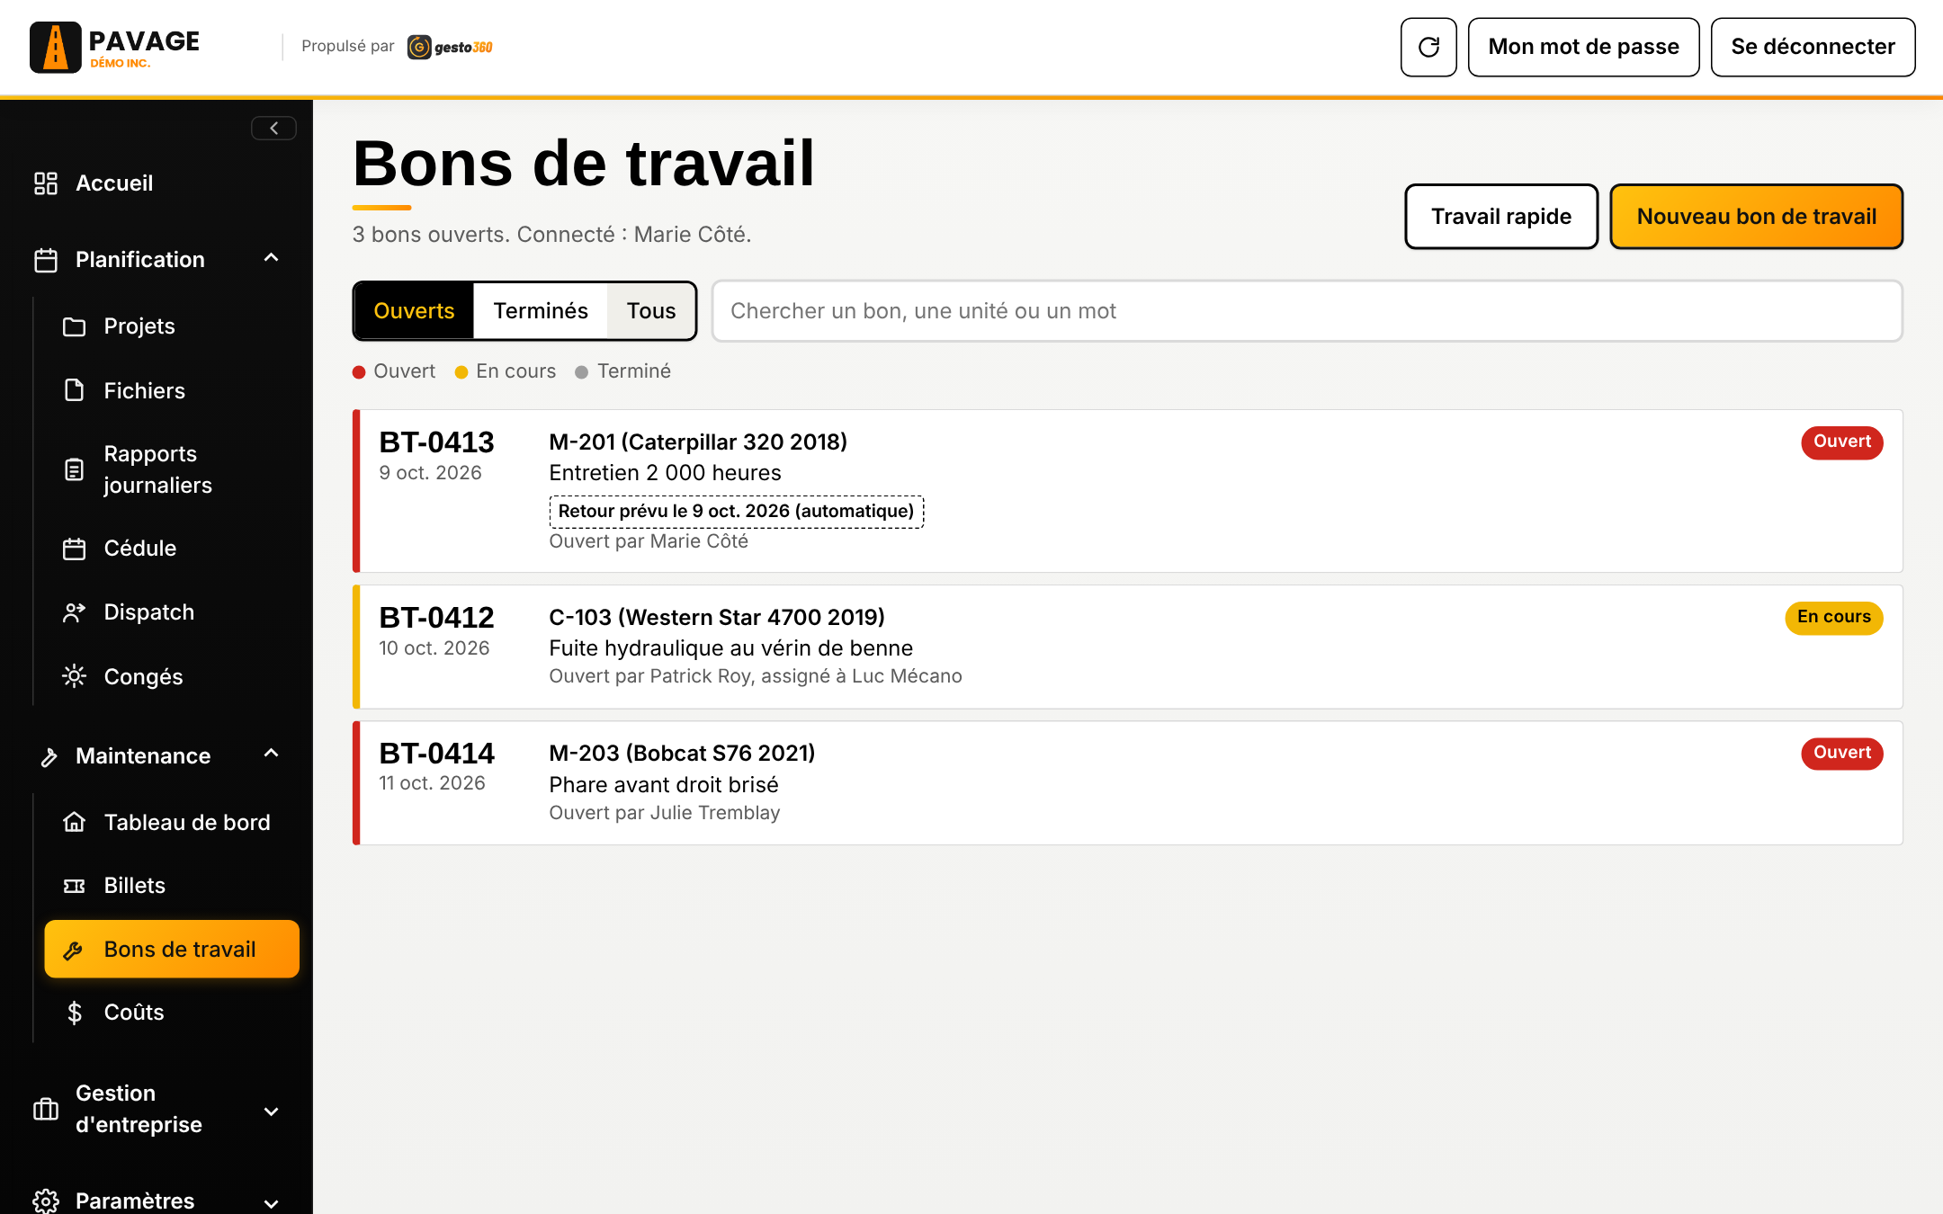Click the red Ouvert legend dot
The image size is (1943, 1214).
(x=359, y=372)
